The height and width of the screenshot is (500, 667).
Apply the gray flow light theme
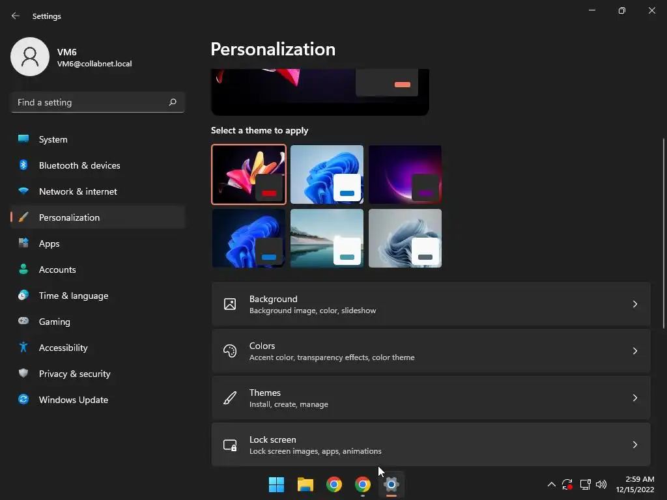[405, 238]
